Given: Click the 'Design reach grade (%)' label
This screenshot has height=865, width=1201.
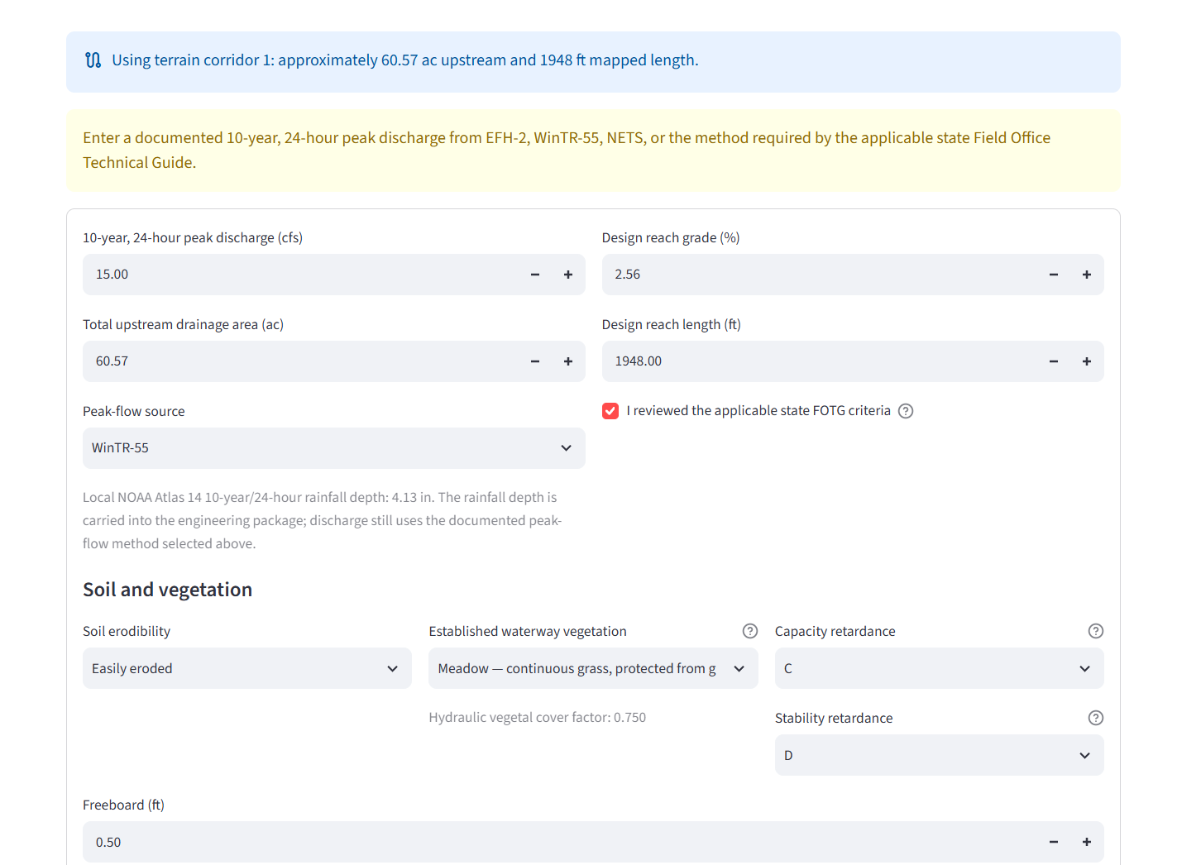Looking at the screenshot, I should pos(671,237).
